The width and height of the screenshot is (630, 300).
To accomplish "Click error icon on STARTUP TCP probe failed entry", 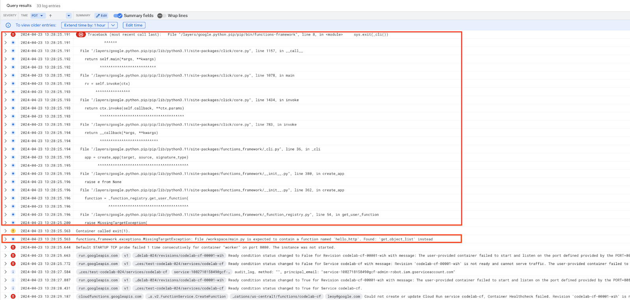I will point(13,248).
